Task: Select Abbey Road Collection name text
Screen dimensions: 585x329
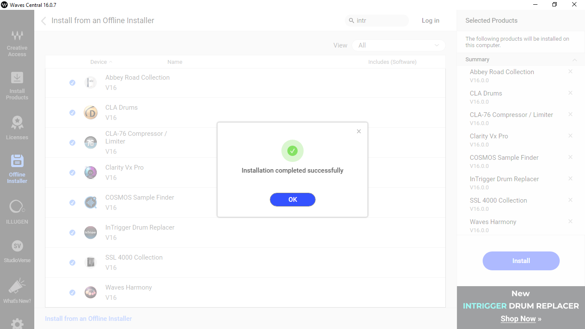Action: pyautogui.click(x=137, y=78)
